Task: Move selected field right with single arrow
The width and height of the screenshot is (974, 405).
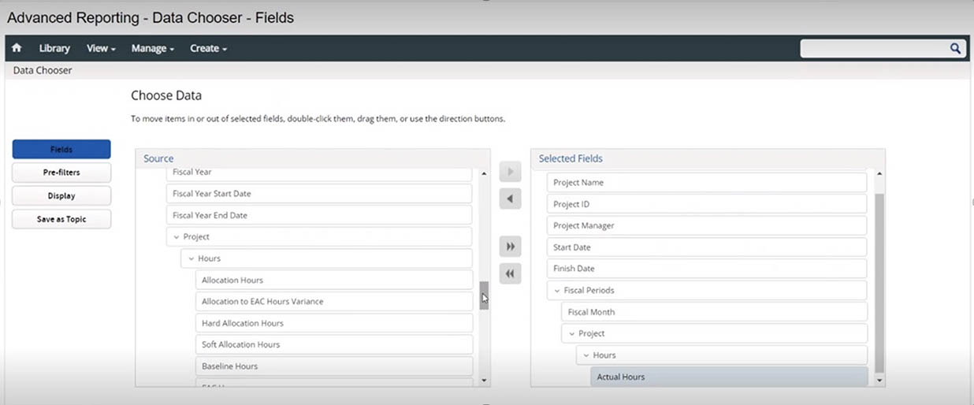Action: [510, 173]
